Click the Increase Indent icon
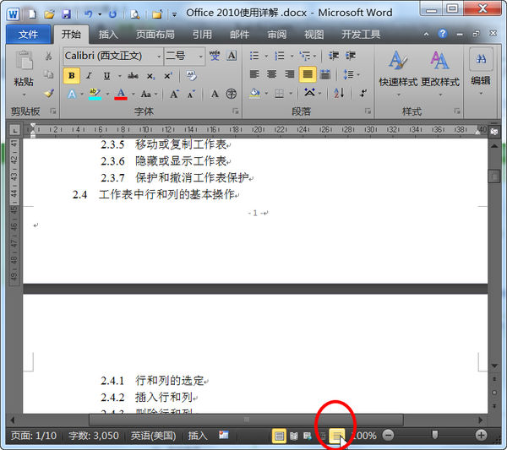 tap(351, 56)
